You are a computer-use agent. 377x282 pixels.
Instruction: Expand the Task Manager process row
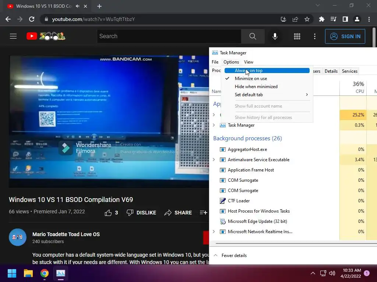click(214, 125)
